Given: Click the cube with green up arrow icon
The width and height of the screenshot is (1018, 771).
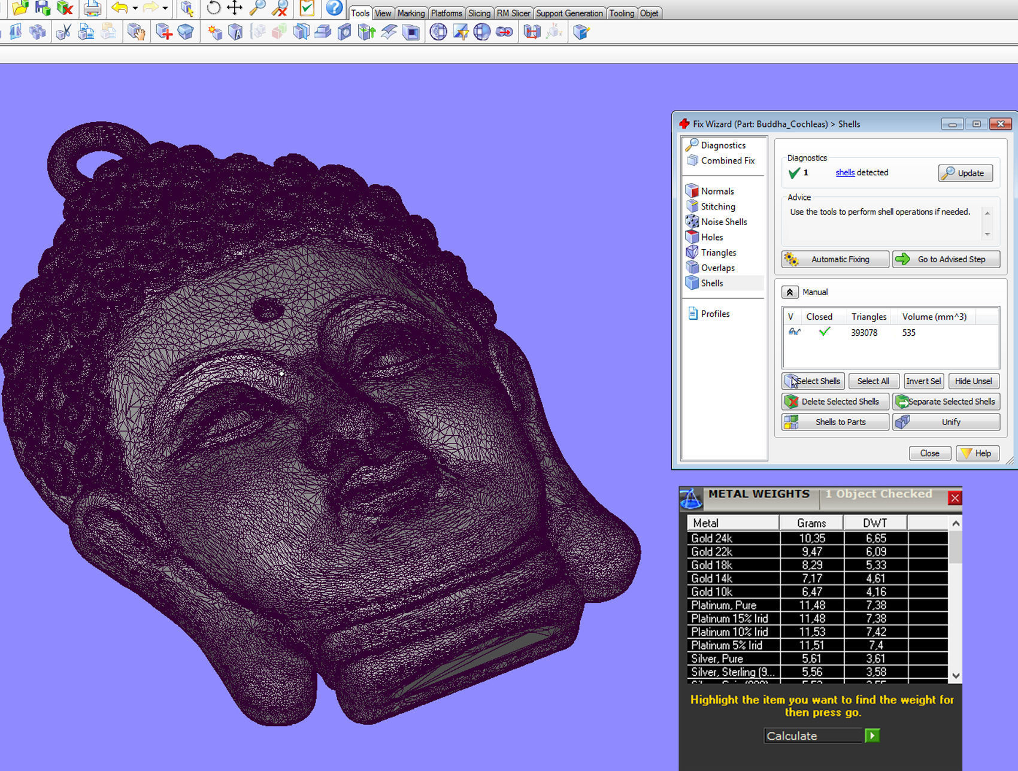Looking at the screenshot, I should [366, 32].
